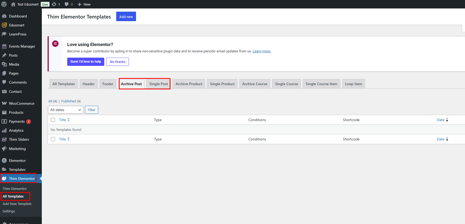This screenshot has width=465, height=224.
Task: Show All (4) templates link
Action: click(x=53, y=101)
